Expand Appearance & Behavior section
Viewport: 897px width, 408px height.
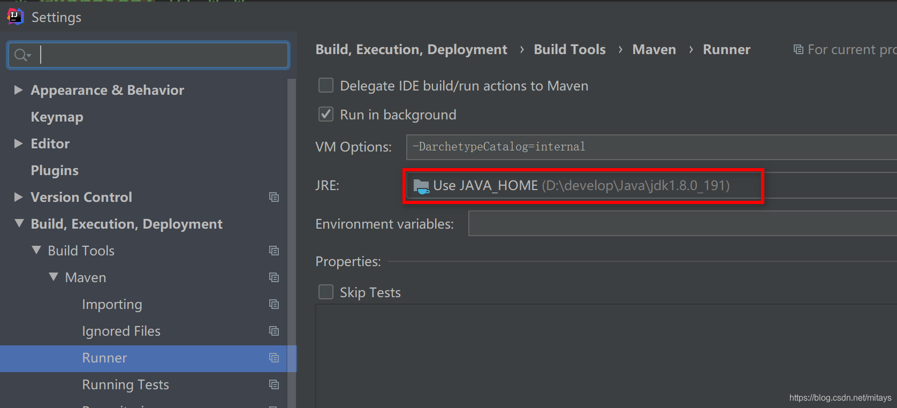[18, 90]
